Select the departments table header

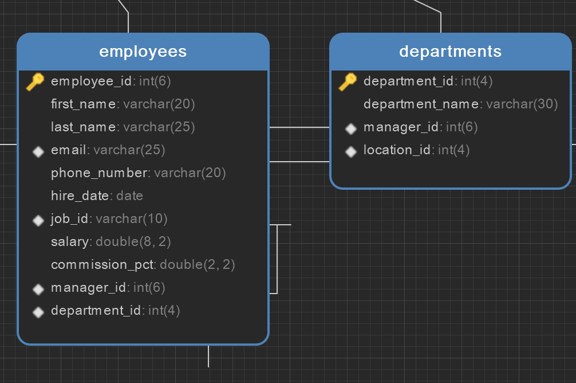pyautogui.click(x=450, y=52)
